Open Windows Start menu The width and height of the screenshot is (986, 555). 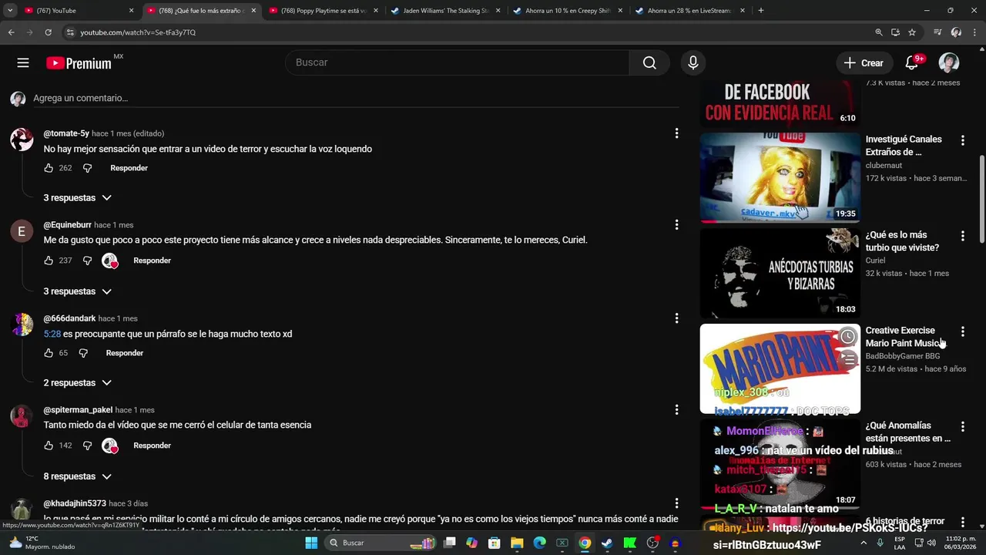311,543
